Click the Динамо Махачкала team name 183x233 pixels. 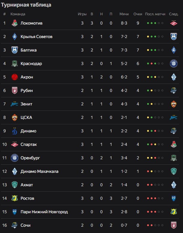click(x=39, y=171)
